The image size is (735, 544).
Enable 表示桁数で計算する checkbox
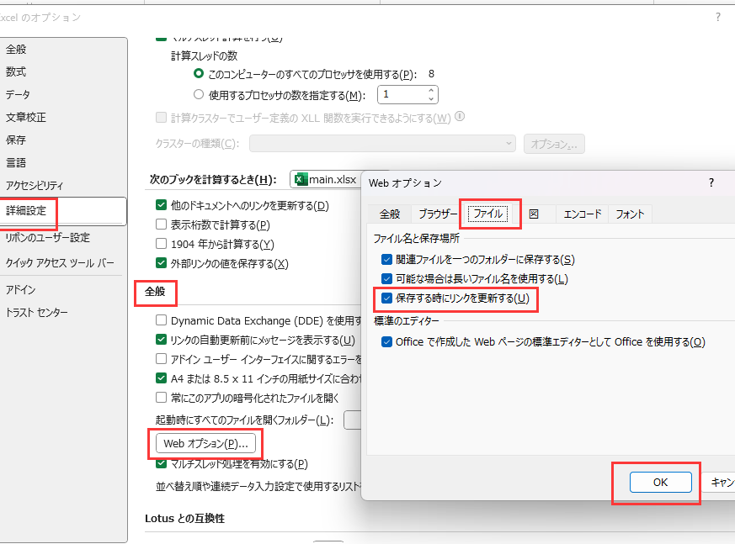coord(162,224)
